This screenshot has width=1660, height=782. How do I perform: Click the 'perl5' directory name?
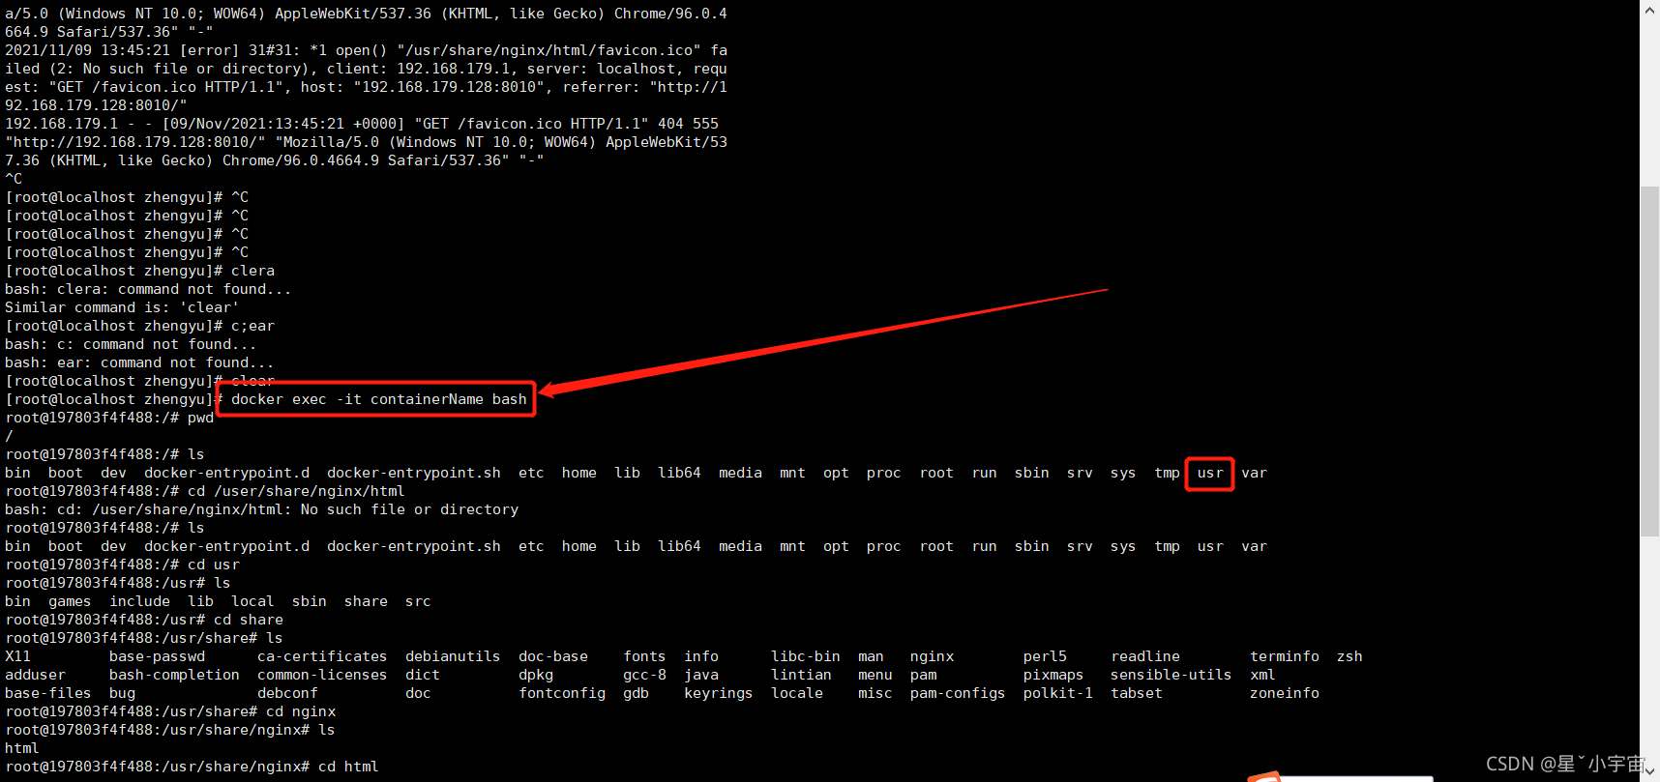1045,656
